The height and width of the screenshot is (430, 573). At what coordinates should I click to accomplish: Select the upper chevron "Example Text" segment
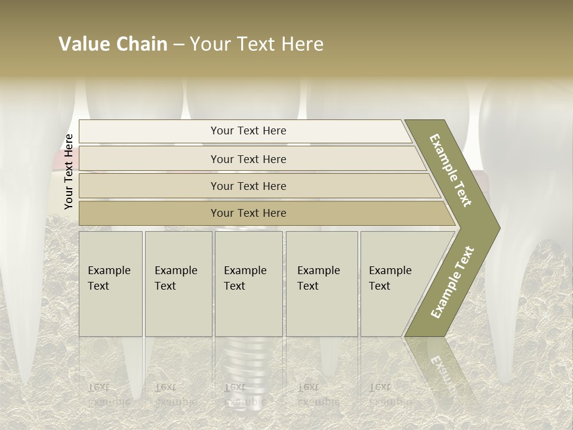pos(452,170)
